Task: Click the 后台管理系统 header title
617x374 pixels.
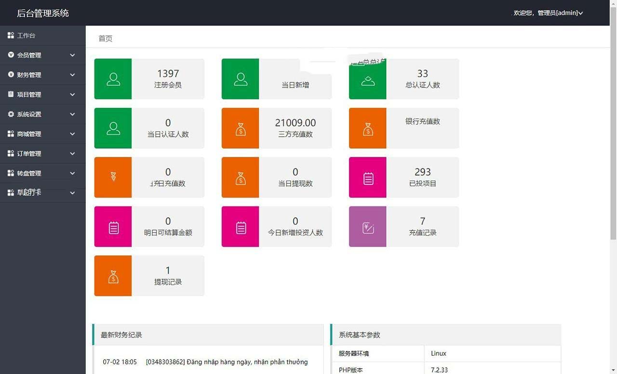Action: (43, 13)
